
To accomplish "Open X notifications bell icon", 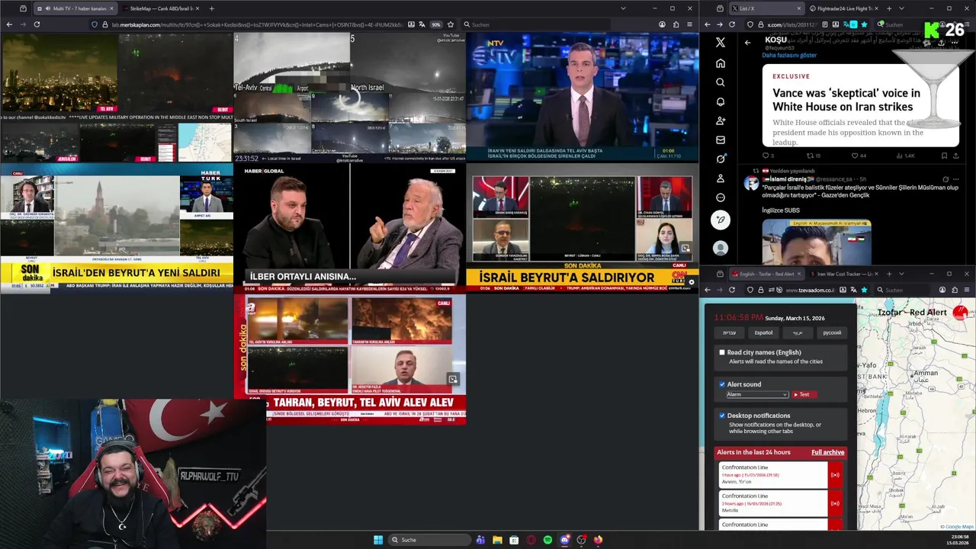I will pos(721,101).
